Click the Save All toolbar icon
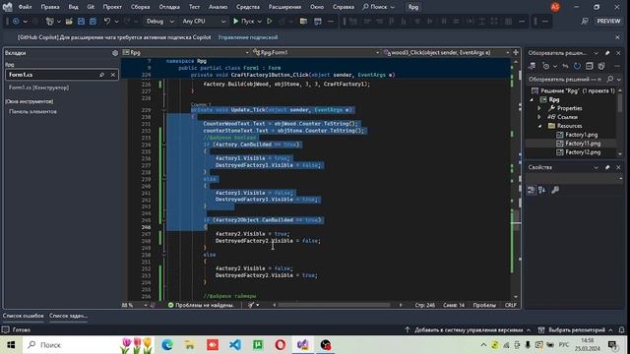Screen dimensions: 630x354 (93, 22)
